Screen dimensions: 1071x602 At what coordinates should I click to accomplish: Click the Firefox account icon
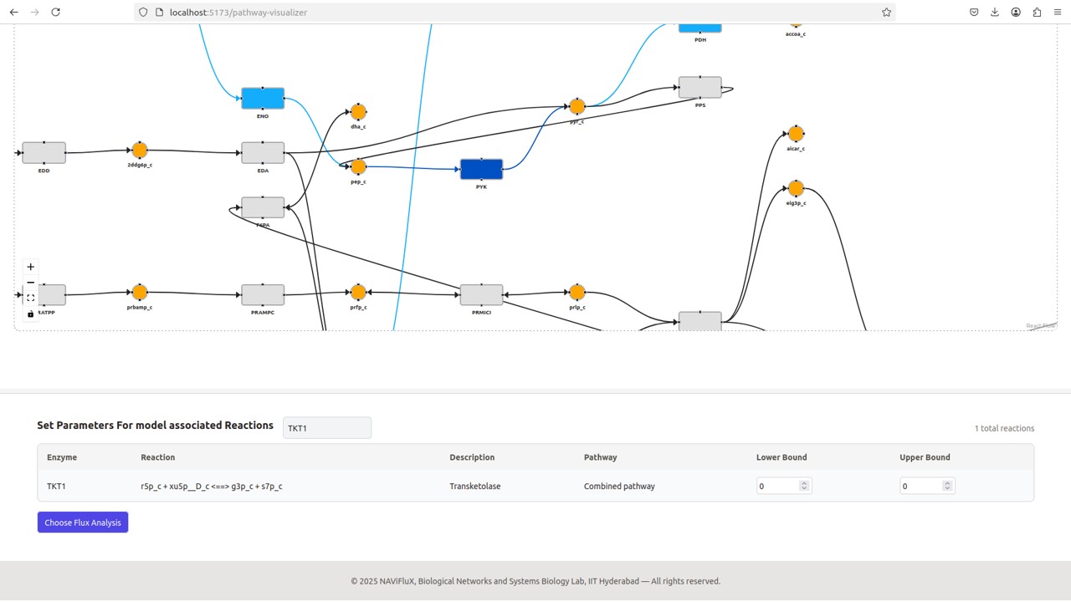pos(1016,13)
